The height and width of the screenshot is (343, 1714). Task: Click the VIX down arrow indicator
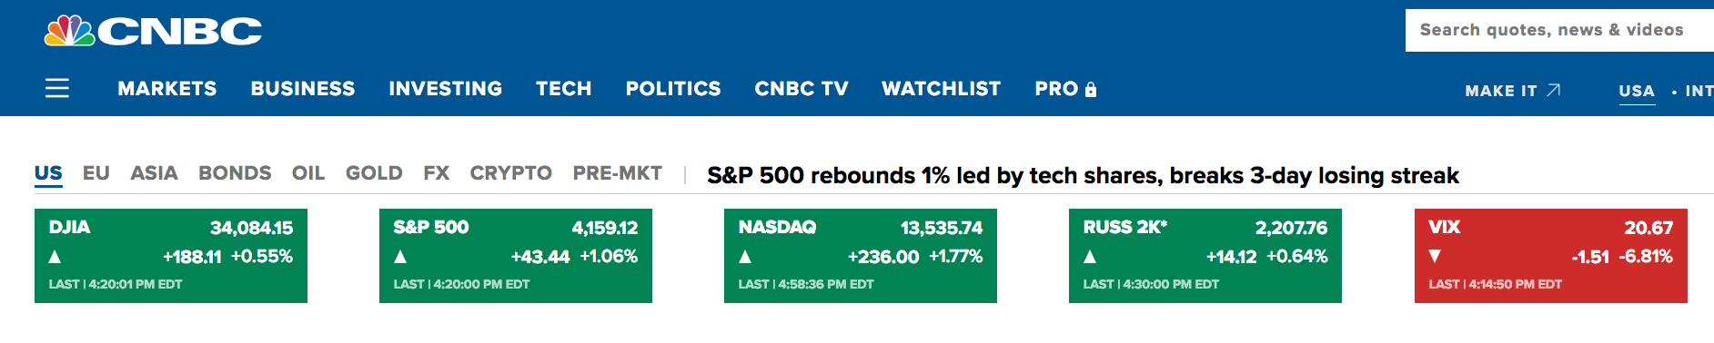[1435, 257]
